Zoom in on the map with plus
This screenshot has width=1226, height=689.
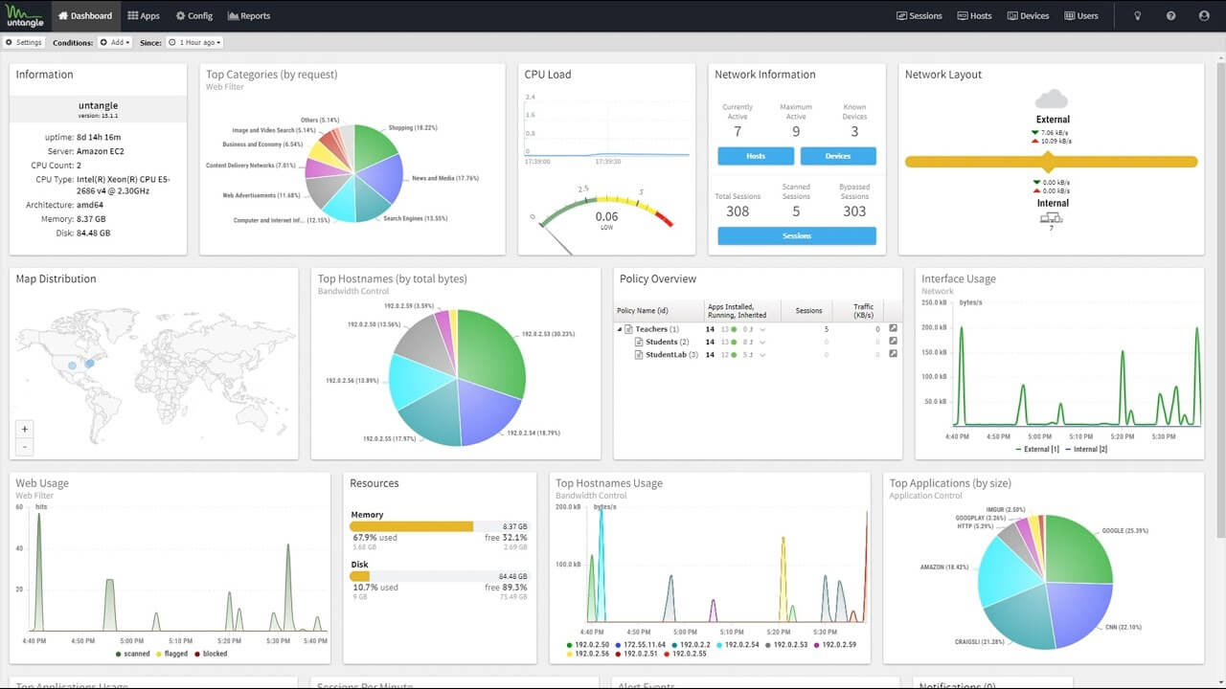tap(25, 429)
